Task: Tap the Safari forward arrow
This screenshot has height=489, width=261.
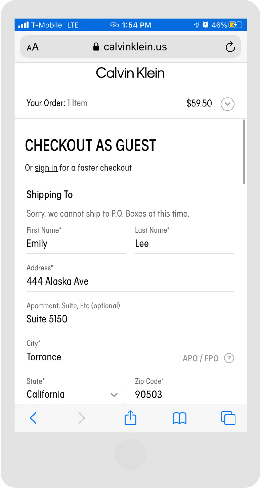Action: [81, 418]
